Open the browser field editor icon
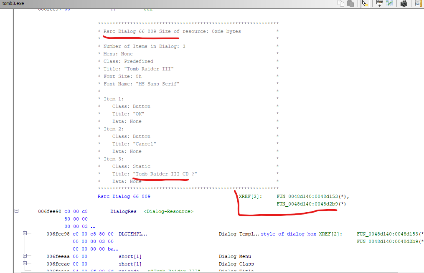The image size is (424, 273). 379,3
